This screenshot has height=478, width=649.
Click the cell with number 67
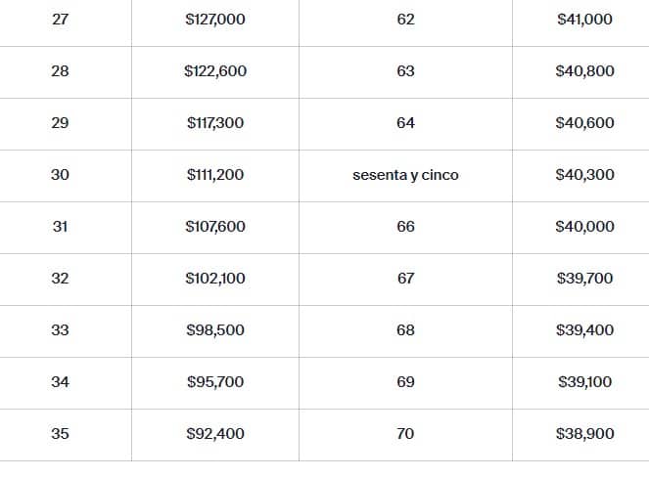[405, 279]
